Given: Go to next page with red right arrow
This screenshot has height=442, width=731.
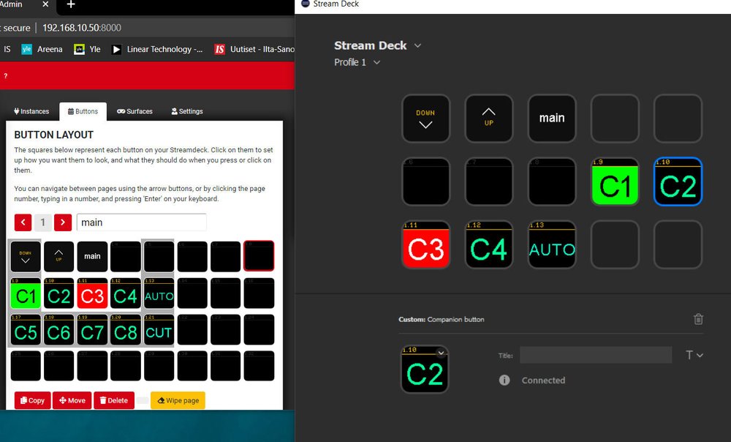Looking at the screenshot, I should pyautogui.click(x=63, y=222).
